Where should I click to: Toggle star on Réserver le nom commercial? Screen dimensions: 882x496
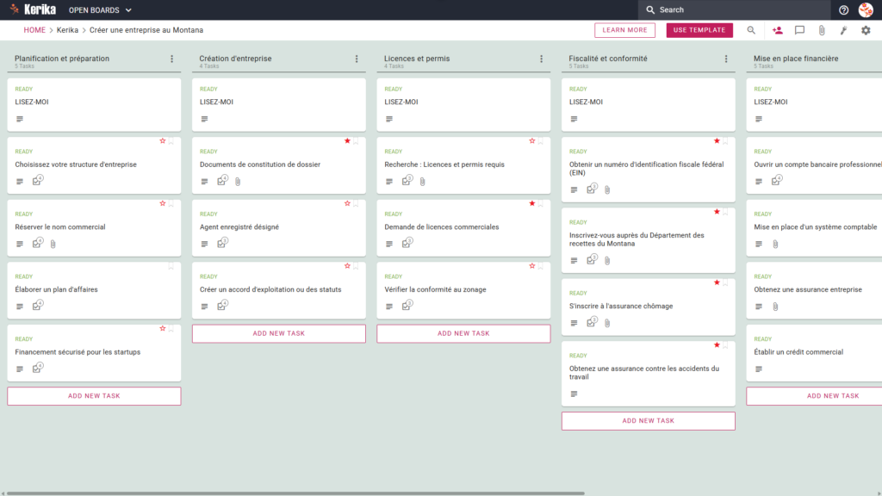(x=163, y=203)
